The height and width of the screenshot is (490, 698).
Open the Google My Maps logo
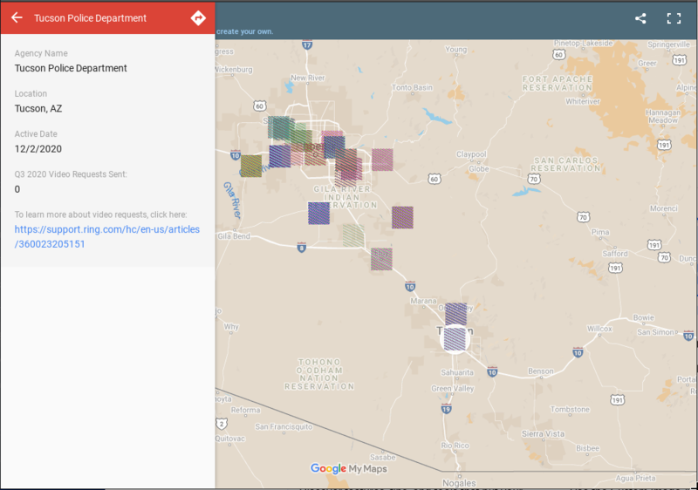pyautogui.click(x=348, y=468)
